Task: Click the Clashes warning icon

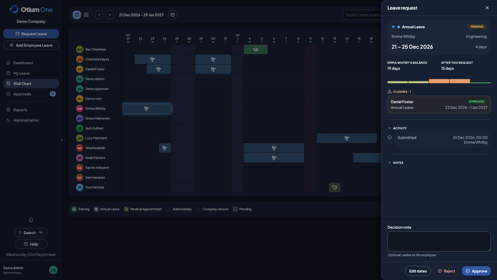Action: pyautogui.click(x=390, y=92)
